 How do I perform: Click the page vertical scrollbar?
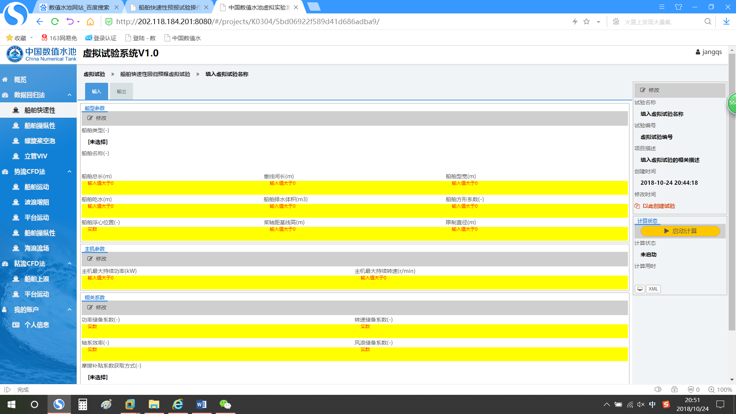click(732, 192)
